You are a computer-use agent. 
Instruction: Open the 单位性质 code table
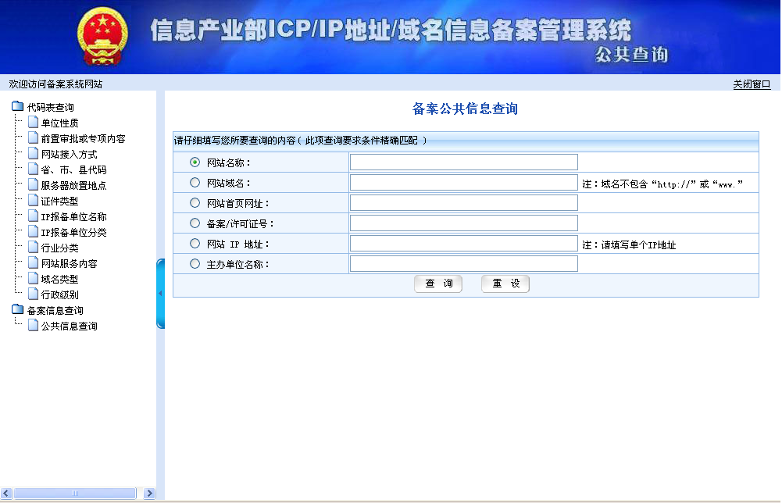click(59, 123)
